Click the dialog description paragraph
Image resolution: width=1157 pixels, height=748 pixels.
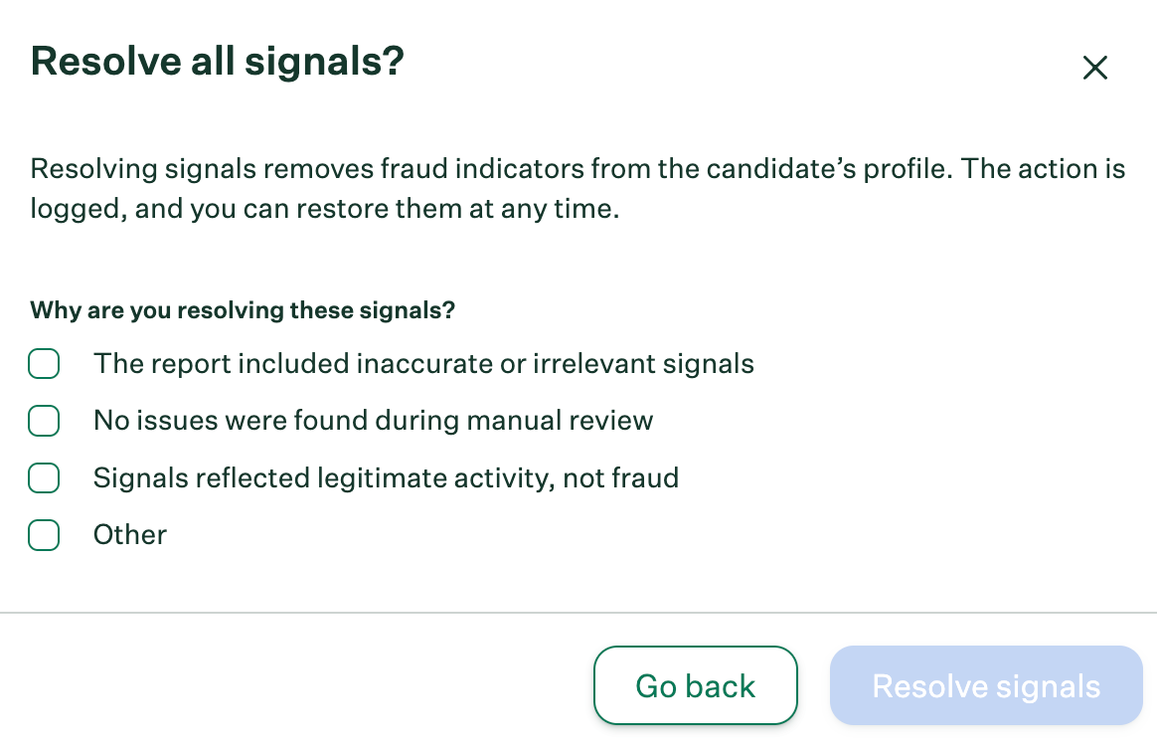click(x=578, y=188)
